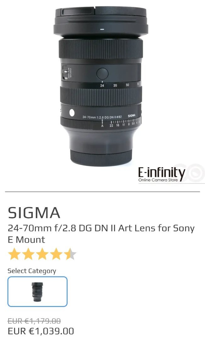This screenshot has height=339, width=205.
Task: Click the SIGMA logo on the lens barrel
Action: click(x=132, y=116)
